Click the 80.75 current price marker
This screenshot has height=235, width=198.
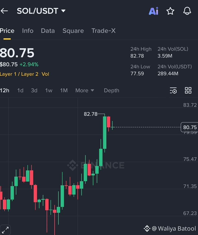pos(190,127)
